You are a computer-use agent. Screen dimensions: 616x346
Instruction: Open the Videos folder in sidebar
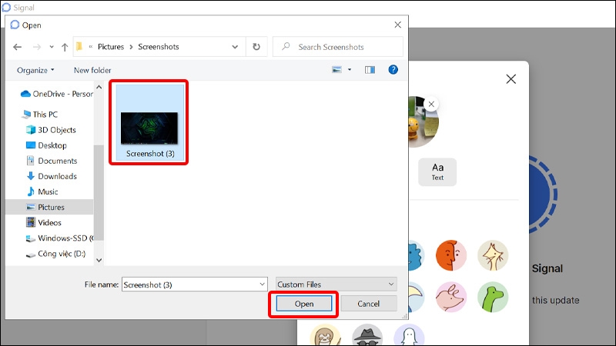(x=44, y=223)
